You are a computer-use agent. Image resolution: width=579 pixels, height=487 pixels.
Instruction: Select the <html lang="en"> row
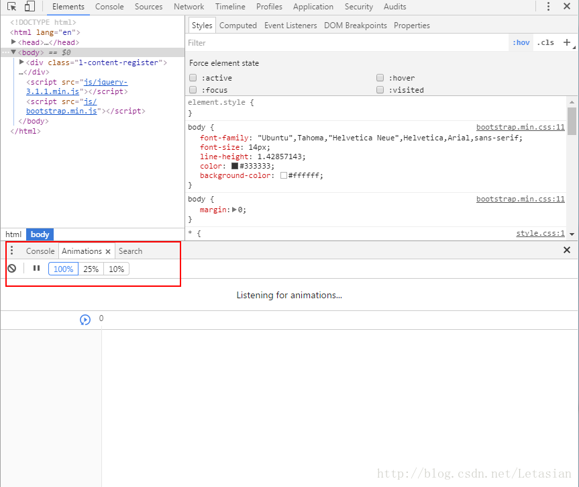[45, 32]
